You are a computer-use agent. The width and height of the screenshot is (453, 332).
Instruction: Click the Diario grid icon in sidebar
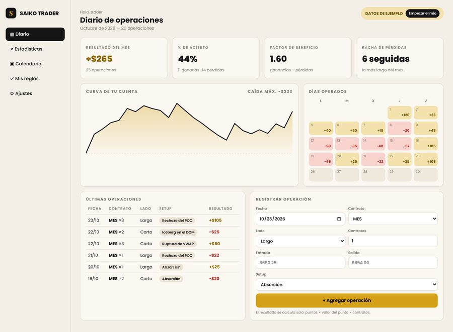click(x=12, y=34)
